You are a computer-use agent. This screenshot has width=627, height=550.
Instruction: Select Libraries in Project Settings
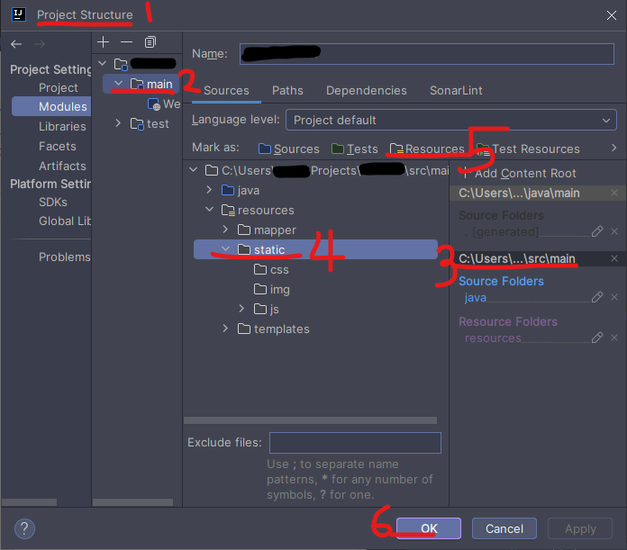click(x=62, y=126)
